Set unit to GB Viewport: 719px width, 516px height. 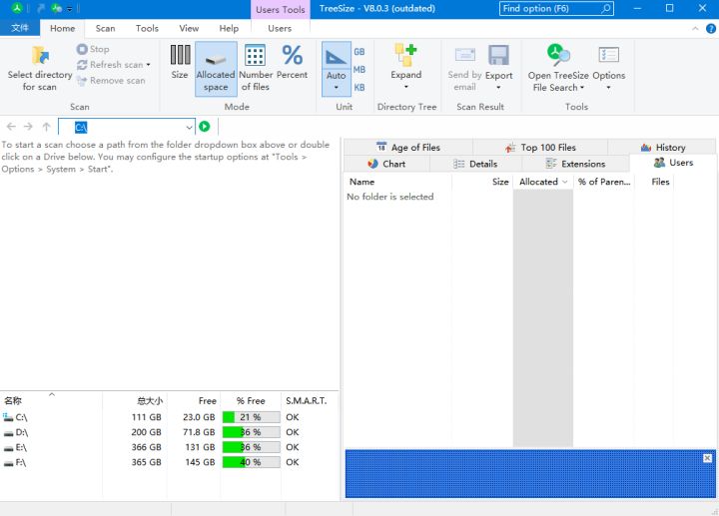coord(359,52)
